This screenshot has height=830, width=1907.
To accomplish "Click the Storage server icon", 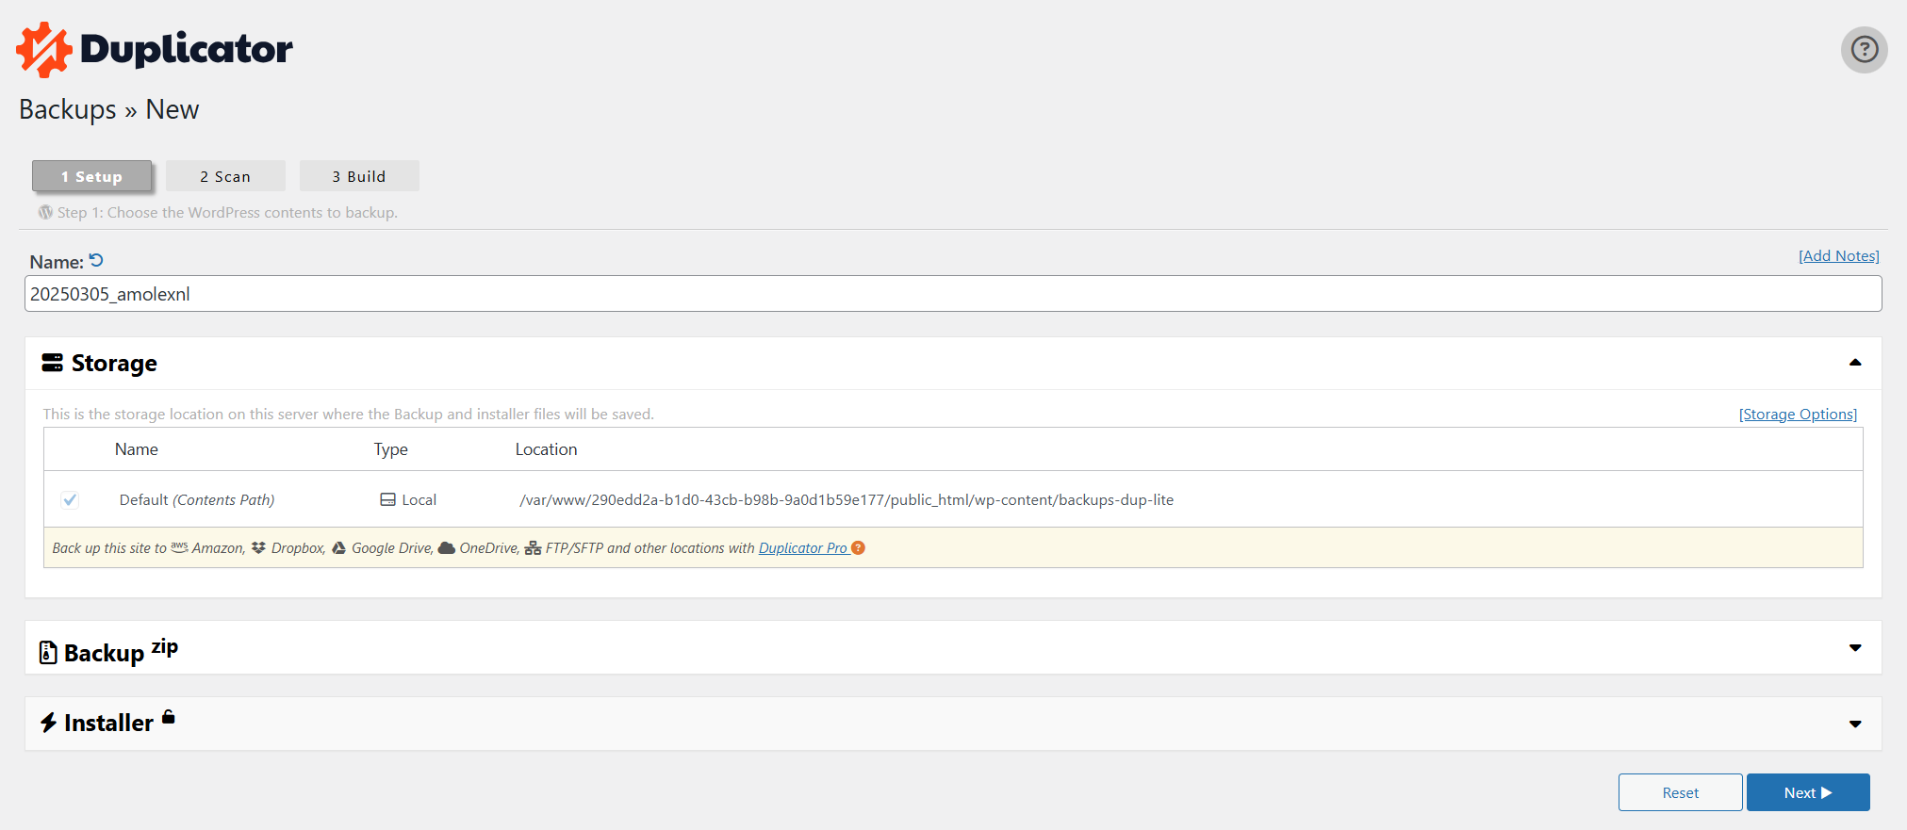I will click(53, 363).
